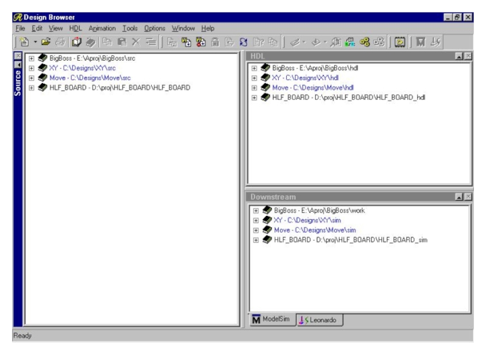Screen dimensions: 486x364
Task: Expand Move library in Downstream pane
Action: (x=256, y=231)
